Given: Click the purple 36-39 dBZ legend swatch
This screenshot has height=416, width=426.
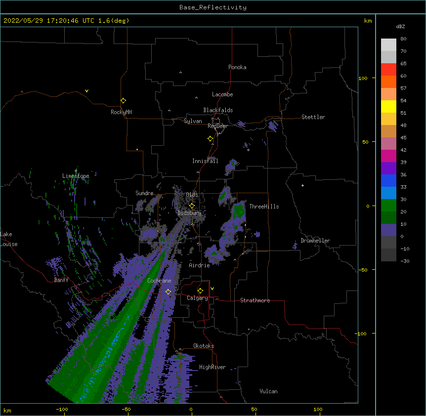Looking at the screenshot, I should pyautogui.click(x=388, y=168).
